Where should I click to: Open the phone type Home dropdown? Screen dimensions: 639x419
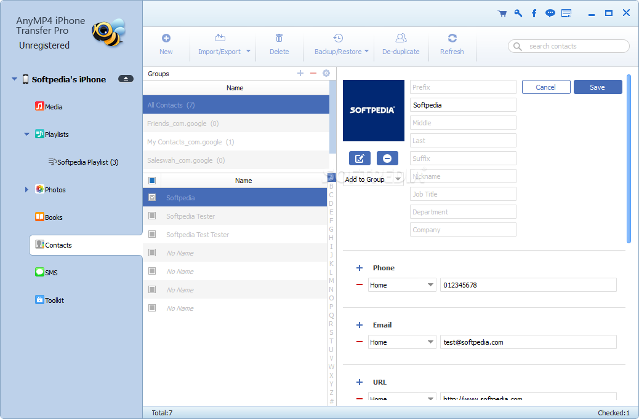402,284
